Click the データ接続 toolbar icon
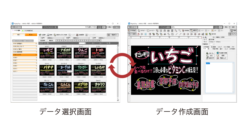The width and height of the screenshot is (249, 136). (x=132, y=34)
